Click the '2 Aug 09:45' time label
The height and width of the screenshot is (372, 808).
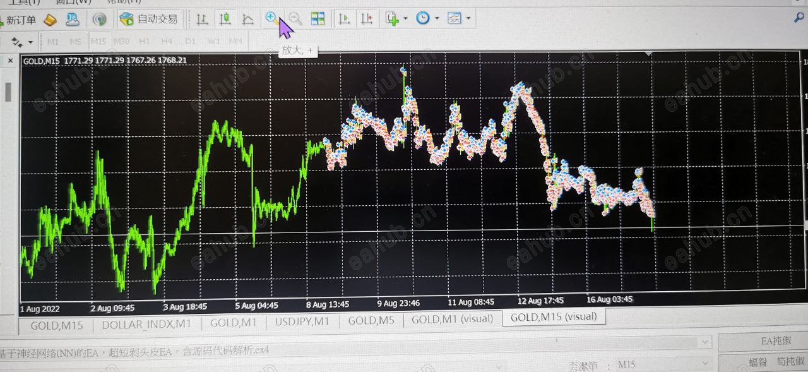(112, 308)
